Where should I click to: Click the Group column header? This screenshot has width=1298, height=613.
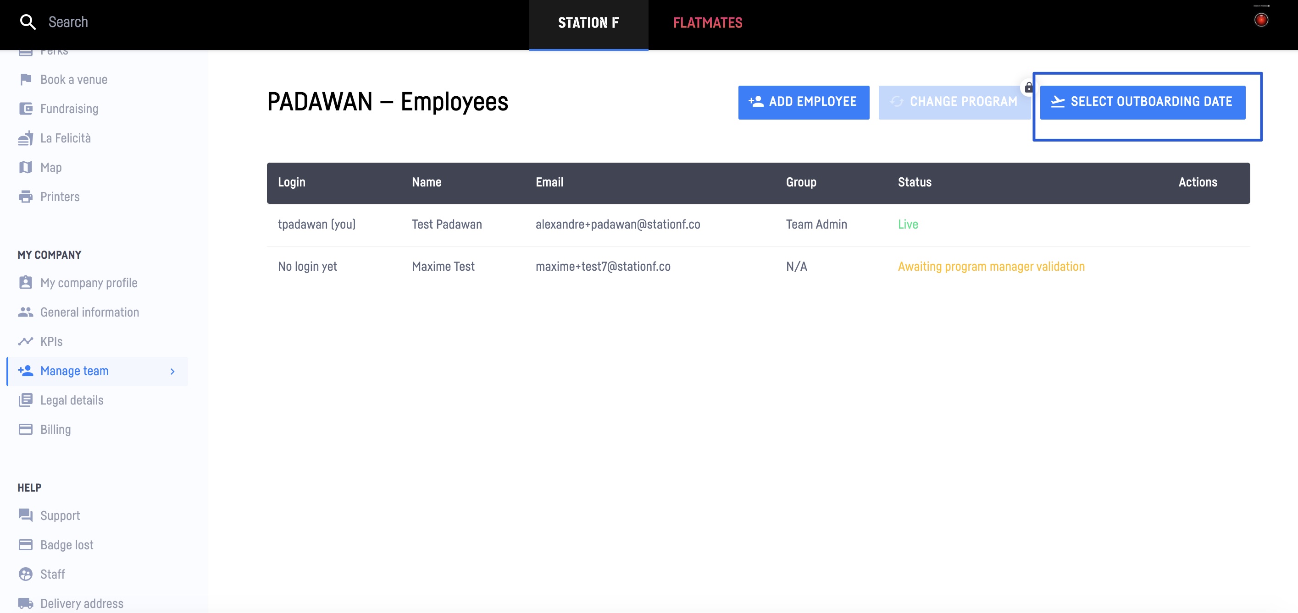point(801,182)
